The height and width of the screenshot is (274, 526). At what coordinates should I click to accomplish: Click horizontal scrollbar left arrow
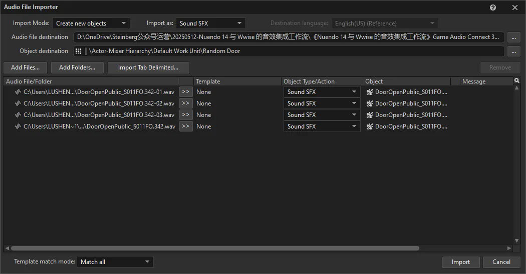click(x=7, y=248)
